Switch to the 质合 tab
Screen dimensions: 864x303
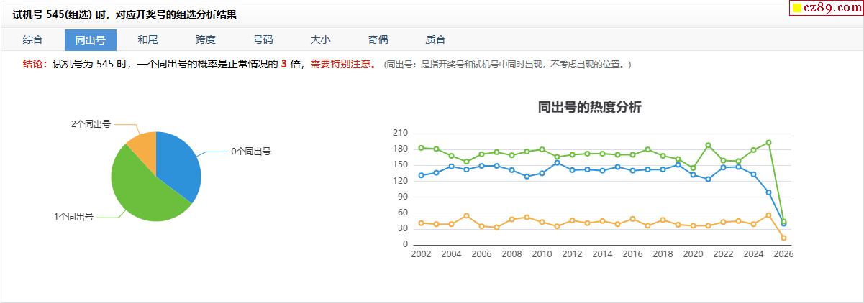pyautogui.click(x=435, y=39)
